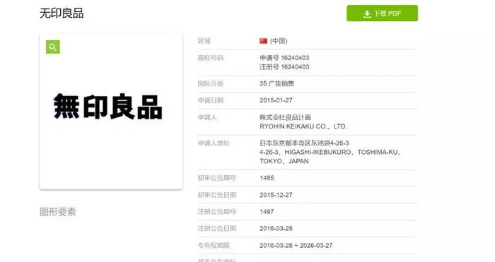495x262 pixels.
Task: Click applicant name 株式会社良品计画
Action: coord(286,117)
